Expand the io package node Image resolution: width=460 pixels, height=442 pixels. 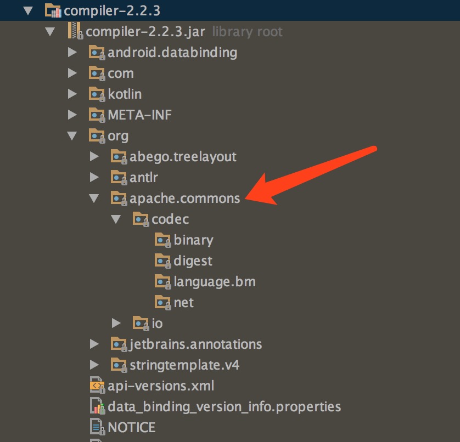point(116,323)
